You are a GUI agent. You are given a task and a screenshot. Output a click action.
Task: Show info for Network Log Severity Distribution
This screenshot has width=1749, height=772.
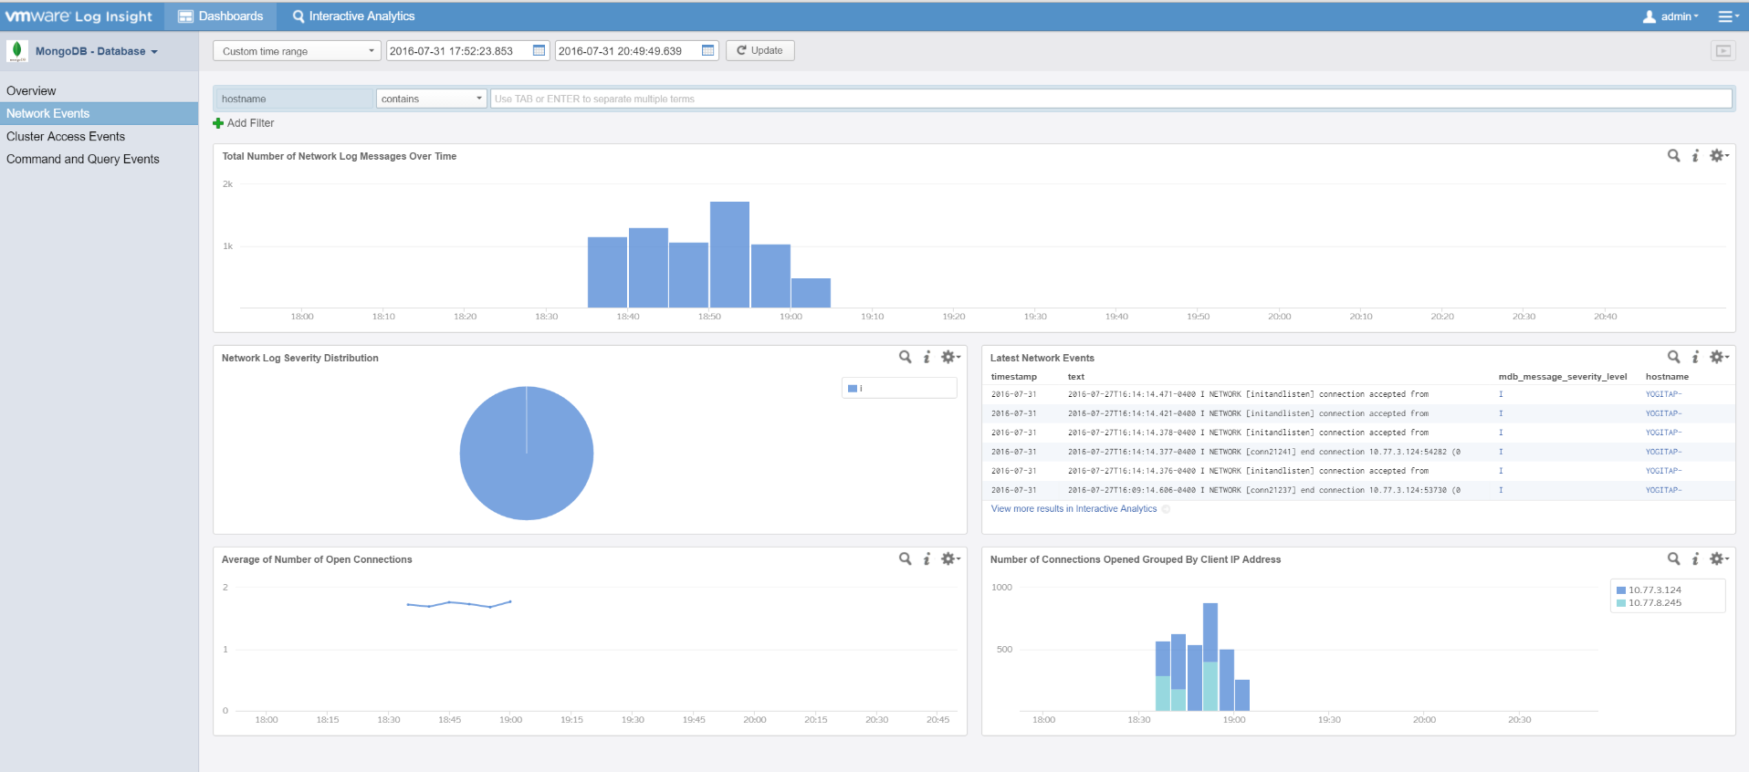927,358
